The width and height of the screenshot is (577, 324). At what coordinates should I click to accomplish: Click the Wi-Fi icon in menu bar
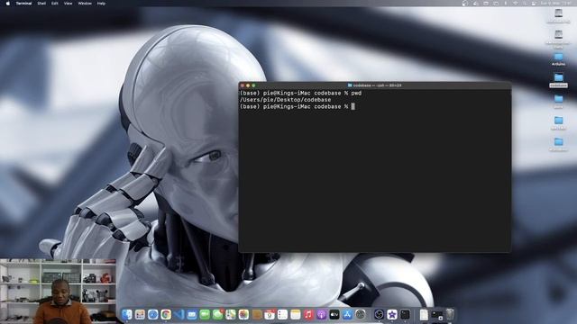click(x=515, y=4)
